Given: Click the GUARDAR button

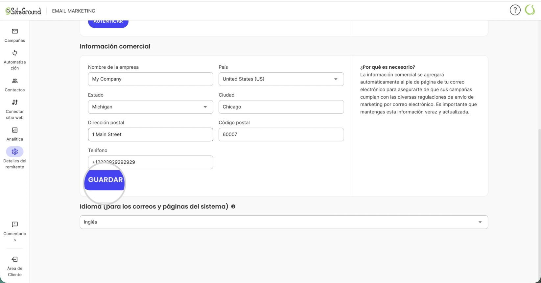Looking at the screenshot, I should 105,180.
